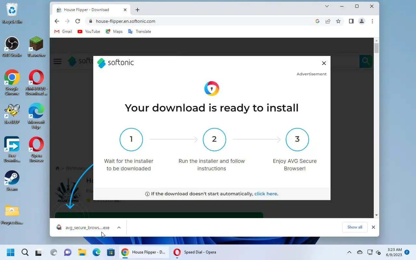Close the Softonic advertisement popup
This screenshot has width=416, height=260.
[x=324, y=63]
